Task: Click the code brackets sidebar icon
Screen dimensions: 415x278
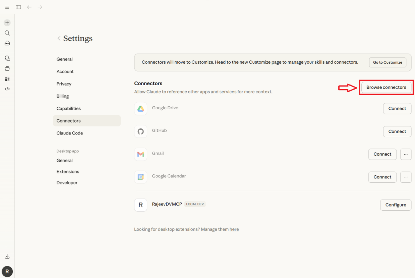Action: pyautogui.click(x=7, y=89)
